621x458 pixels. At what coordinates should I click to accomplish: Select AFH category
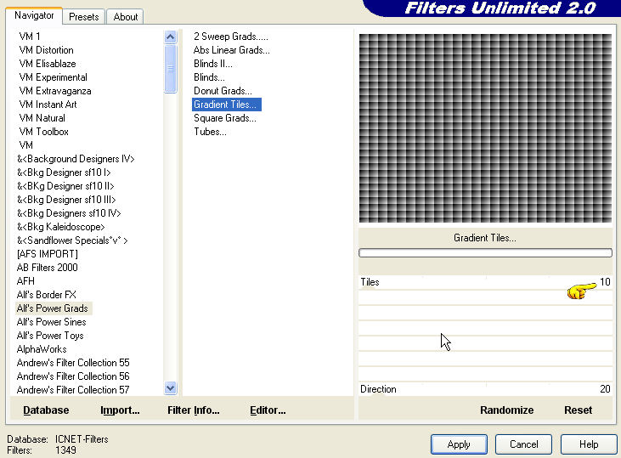25,281
